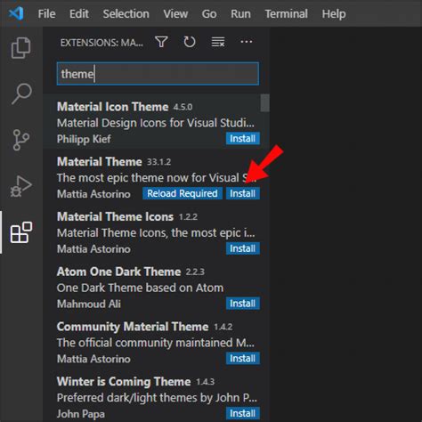Open the File menu
The width and height of the screenshot is (422, 422).
coord(46,13)
